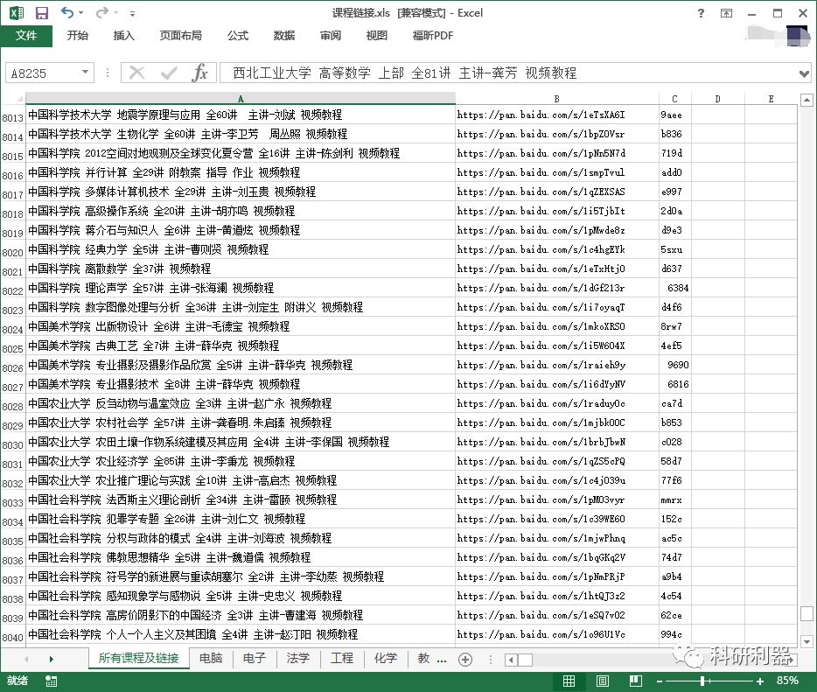Click the New Sheet plus icon
This screenshot has width=817, height=692.
click(x=465, y=660)
